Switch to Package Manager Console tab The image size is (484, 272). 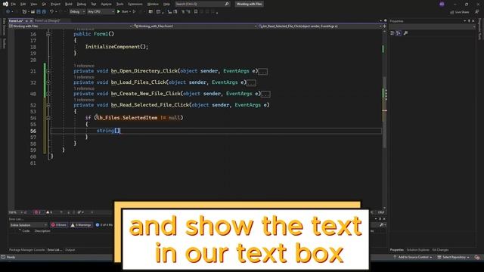27,250
